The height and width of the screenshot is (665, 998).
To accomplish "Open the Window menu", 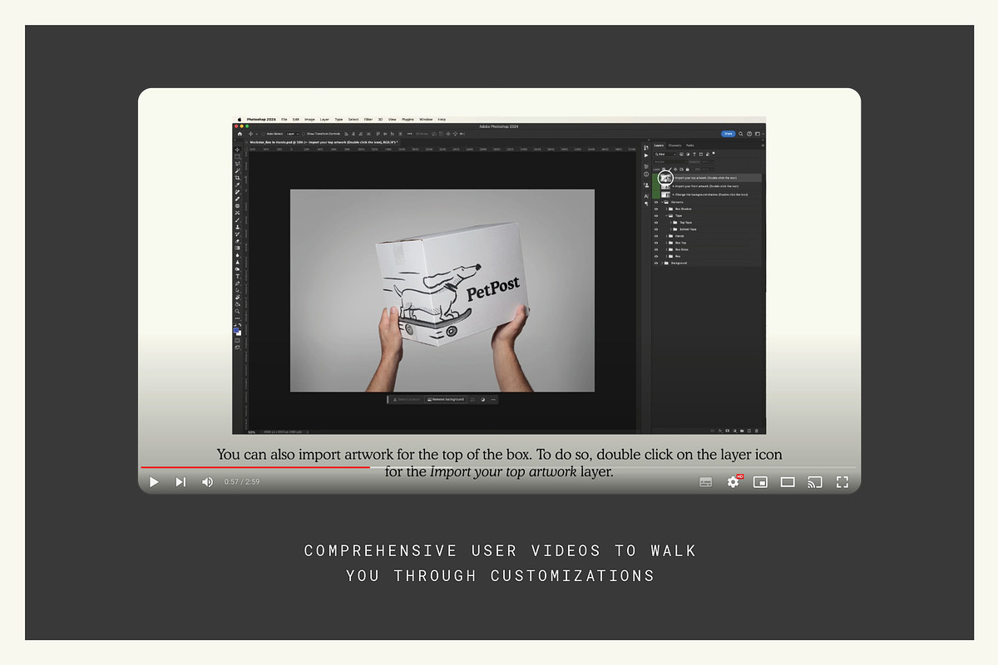I will tap(426, 120).
